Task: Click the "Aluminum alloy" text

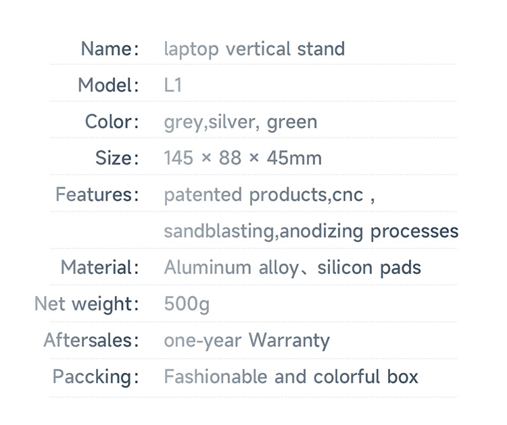Action: click(x=231, y=268)
